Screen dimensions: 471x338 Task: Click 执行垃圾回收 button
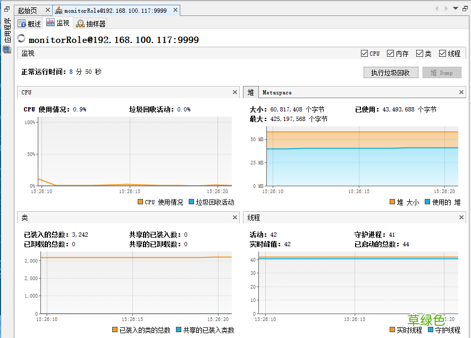pyautogui.click(x=390, y=73)
